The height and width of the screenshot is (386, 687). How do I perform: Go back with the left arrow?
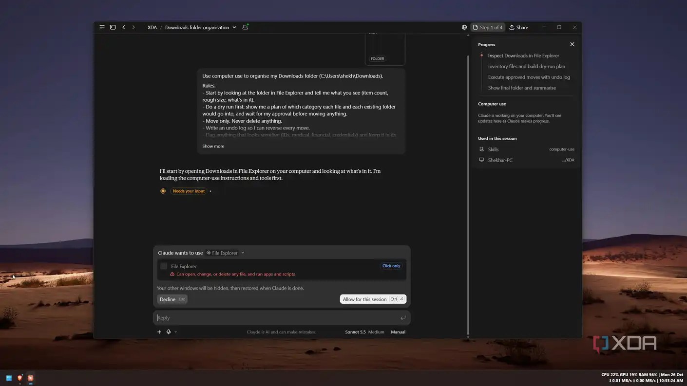coord(124,27)
